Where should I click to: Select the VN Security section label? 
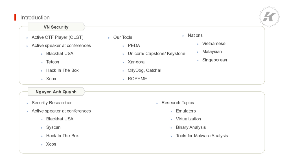click(56, 27)
